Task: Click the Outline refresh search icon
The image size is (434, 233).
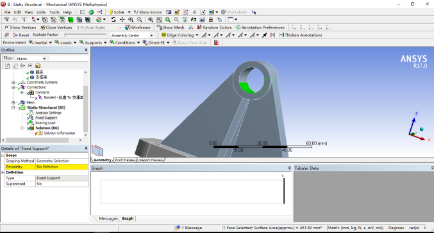Action: (8, 65)
